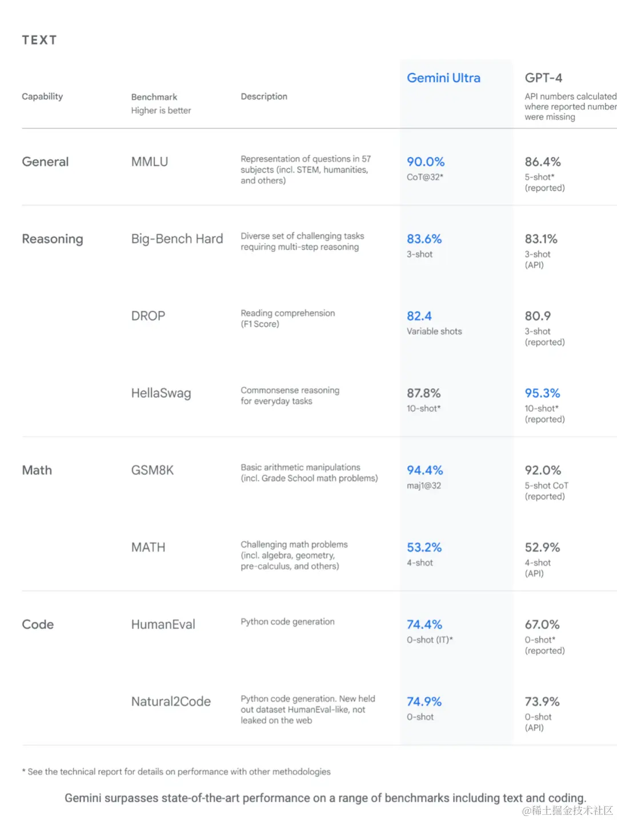The width and height of the screenshot is (617, 820).
Task: Click the HumanEval benchmark label
Action: (163, 625)
